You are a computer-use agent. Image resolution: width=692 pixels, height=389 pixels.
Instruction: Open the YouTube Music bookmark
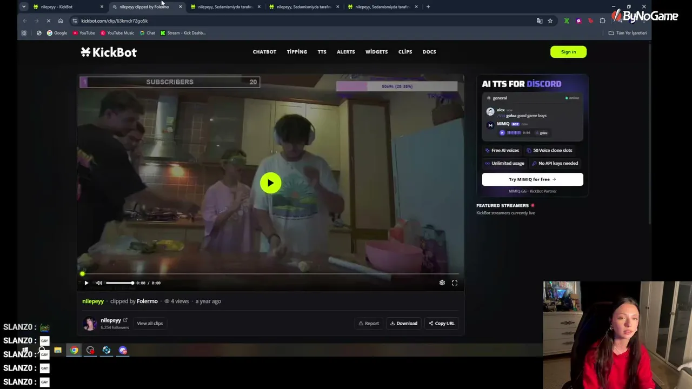pos(117,33)
